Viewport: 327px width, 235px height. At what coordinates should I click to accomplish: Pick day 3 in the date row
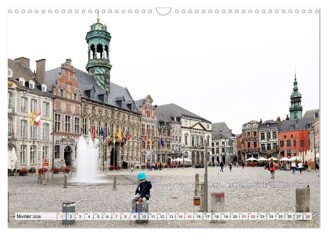point(80,216)
